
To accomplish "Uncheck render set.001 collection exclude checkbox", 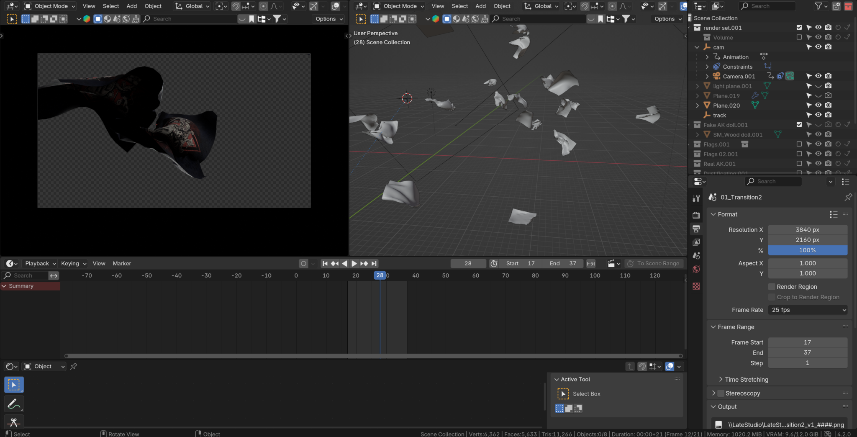I will (x=799, y=28).
